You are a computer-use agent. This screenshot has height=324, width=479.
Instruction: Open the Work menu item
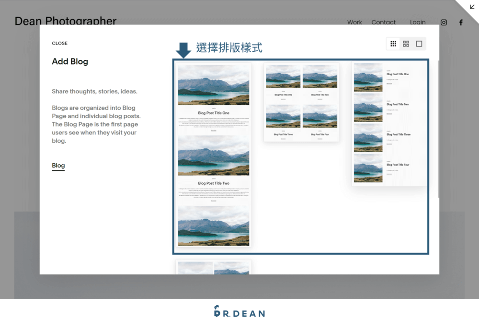point(354,22)
